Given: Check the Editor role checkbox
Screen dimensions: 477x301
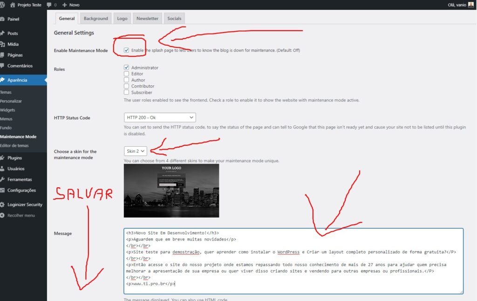Looking at the screenshot, I should [127, 74].
